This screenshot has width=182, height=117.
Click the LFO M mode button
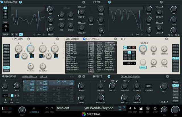tap(129, 47)
